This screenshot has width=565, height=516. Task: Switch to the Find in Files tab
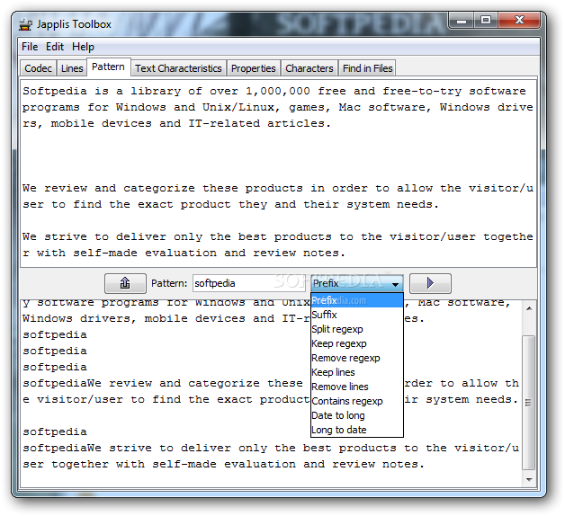click(368, 68)
